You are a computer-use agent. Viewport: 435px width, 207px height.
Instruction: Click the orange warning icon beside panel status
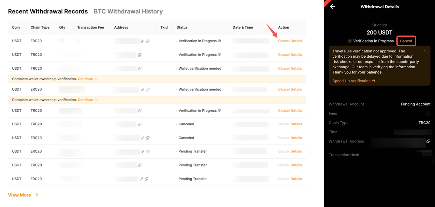(x=349, y=41)
